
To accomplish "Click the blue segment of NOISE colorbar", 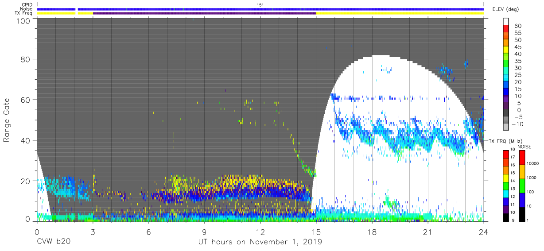I will tap(522, 200).
